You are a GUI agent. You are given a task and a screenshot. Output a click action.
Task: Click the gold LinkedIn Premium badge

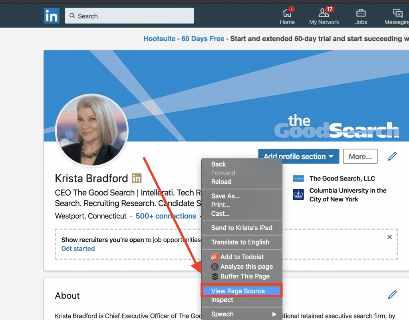coord(137,179)
